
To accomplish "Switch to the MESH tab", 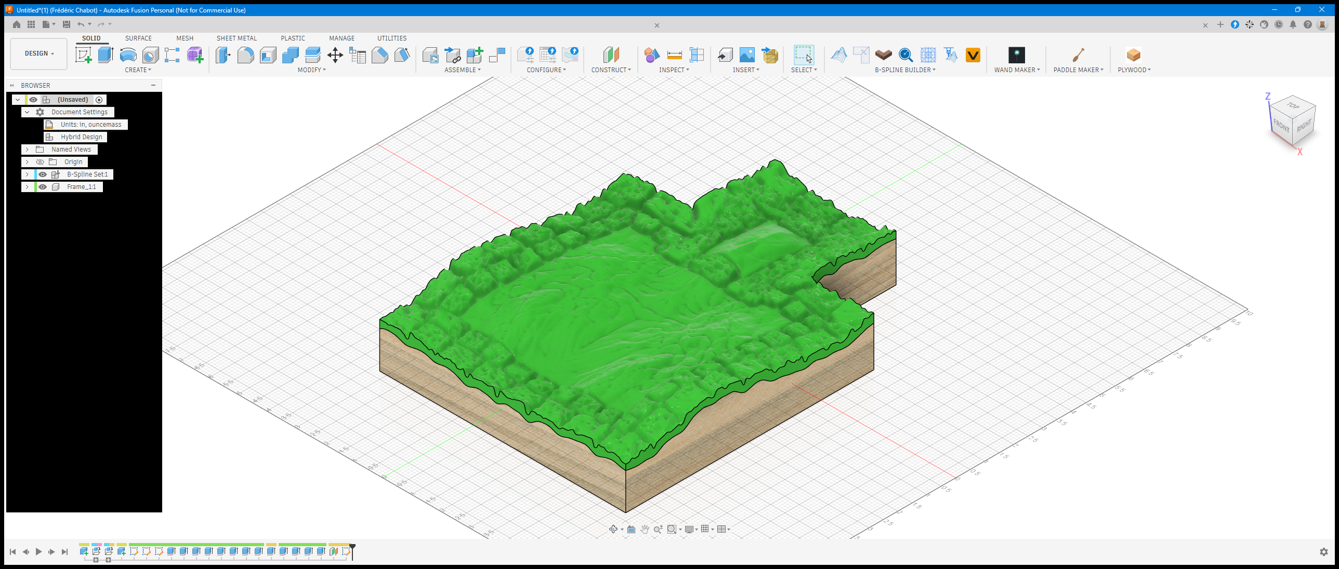I will click(185, 38).
